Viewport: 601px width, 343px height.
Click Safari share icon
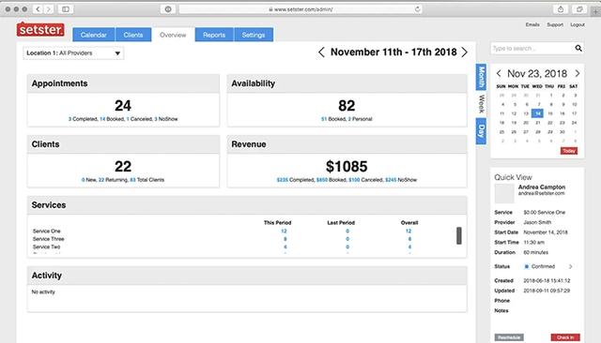(561, 9)
